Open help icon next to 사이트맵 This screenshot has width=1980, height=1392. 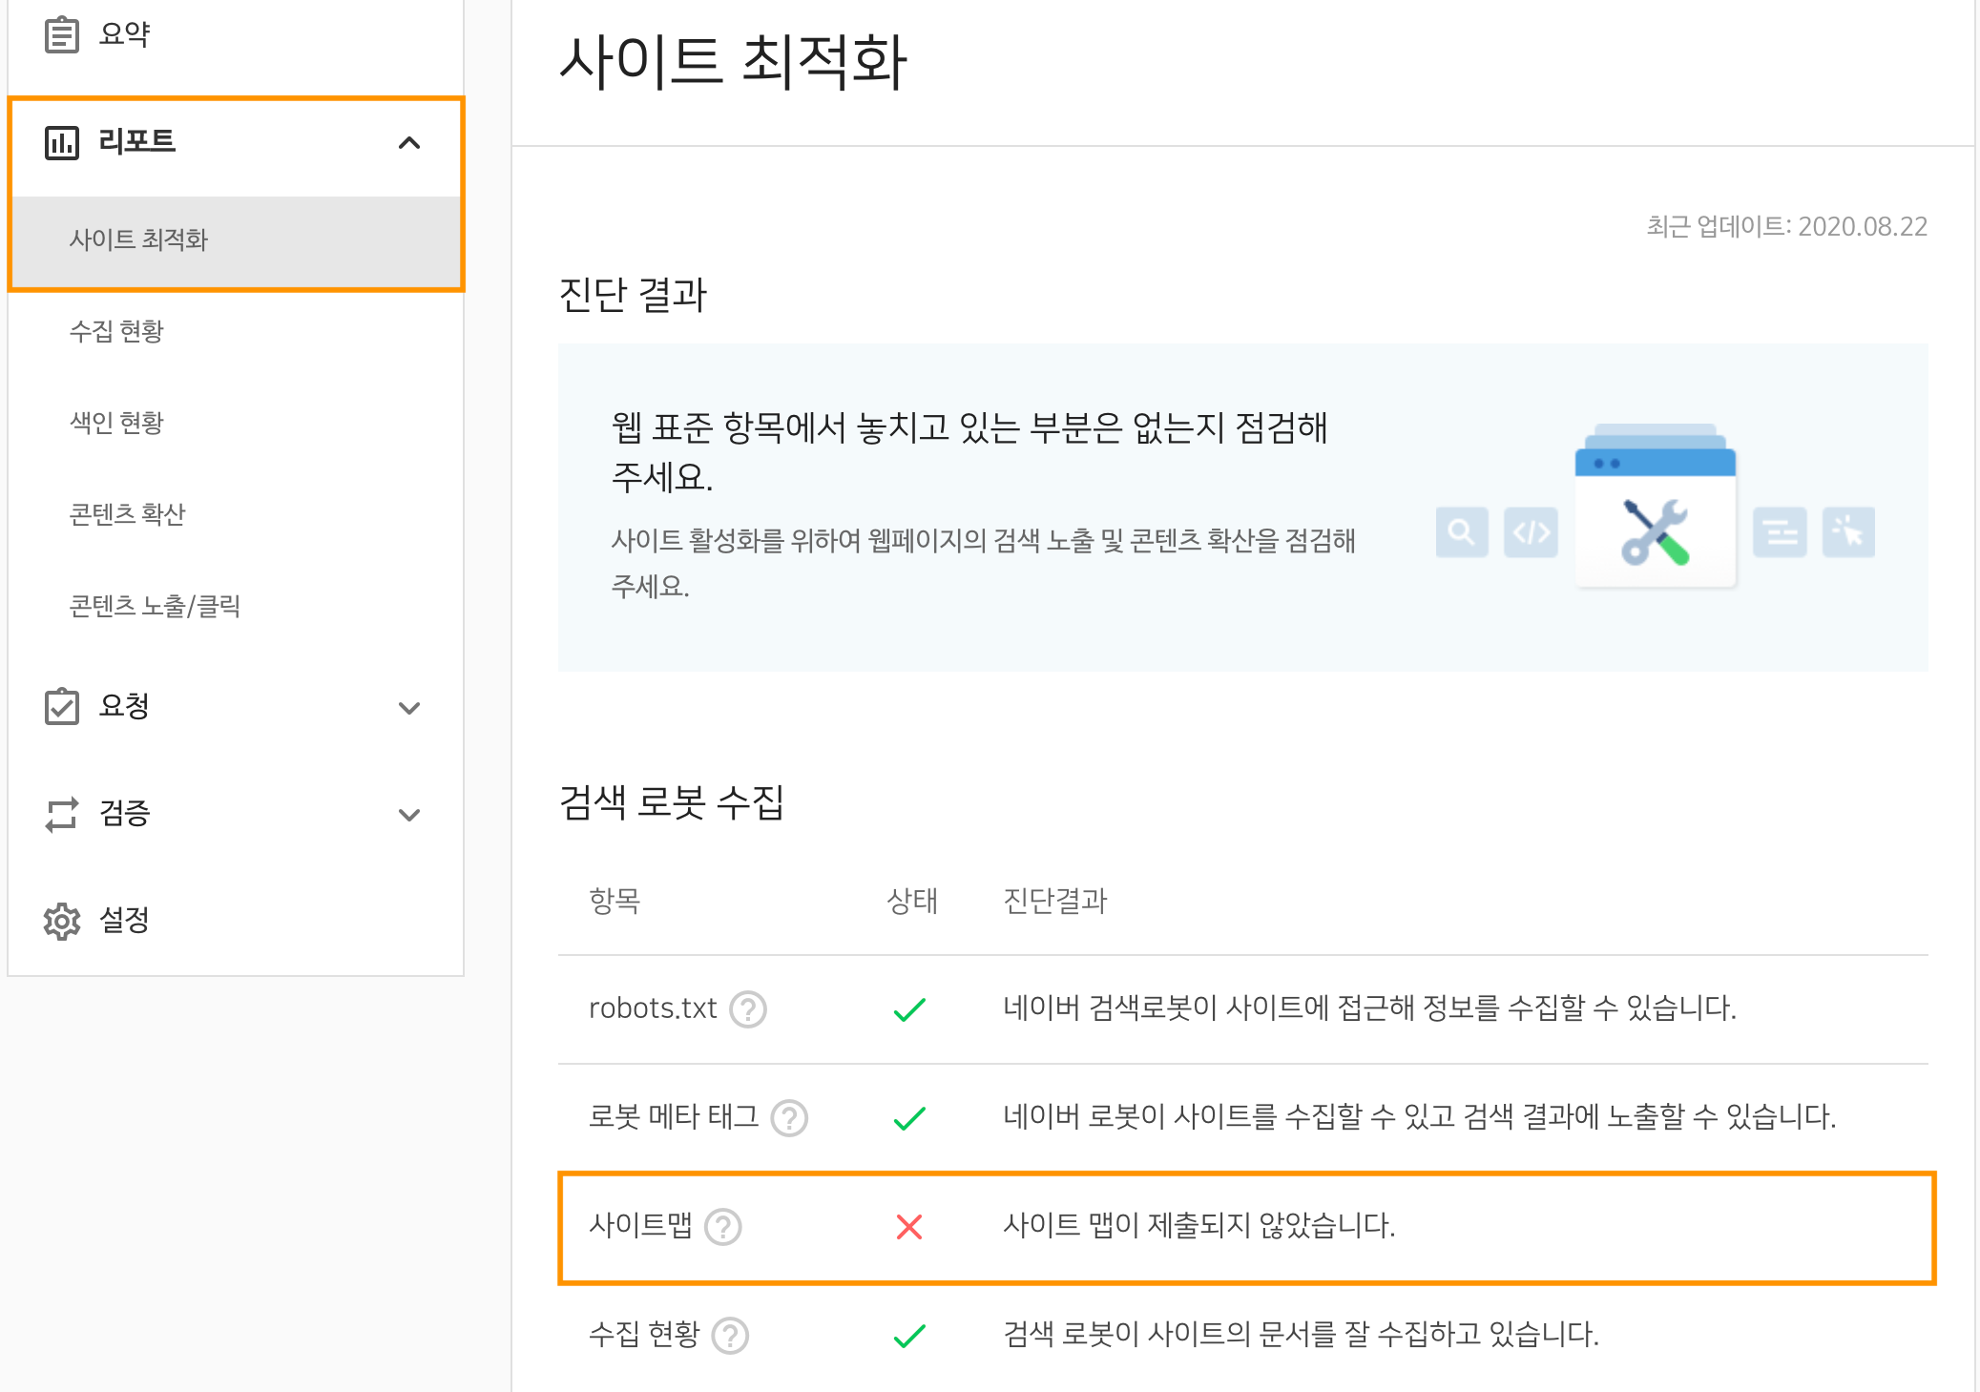[x=723, y=1226]
